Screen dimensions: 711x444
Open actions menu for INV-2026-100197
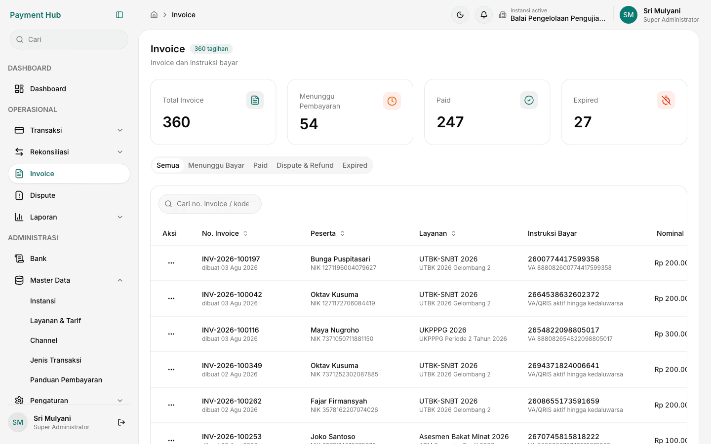tap(171, 263)
